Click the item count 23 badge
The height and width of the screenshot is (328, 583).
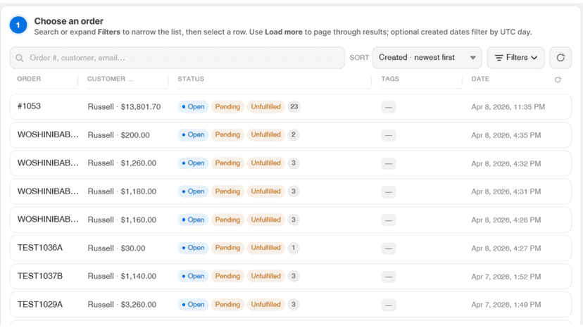coord(294,107)
